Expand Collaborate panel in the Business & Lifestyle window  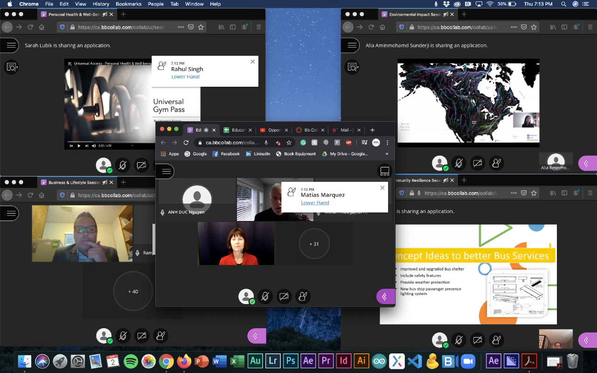click(x=257, y=336)
